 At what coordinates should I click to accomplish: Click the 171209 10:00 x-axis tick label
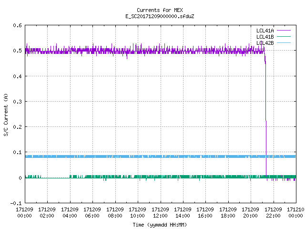137,213
